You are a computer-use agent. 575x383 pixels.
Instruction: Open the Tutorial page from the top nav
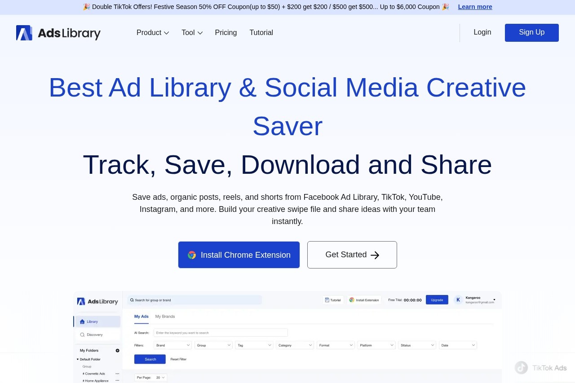coord(261,33)
